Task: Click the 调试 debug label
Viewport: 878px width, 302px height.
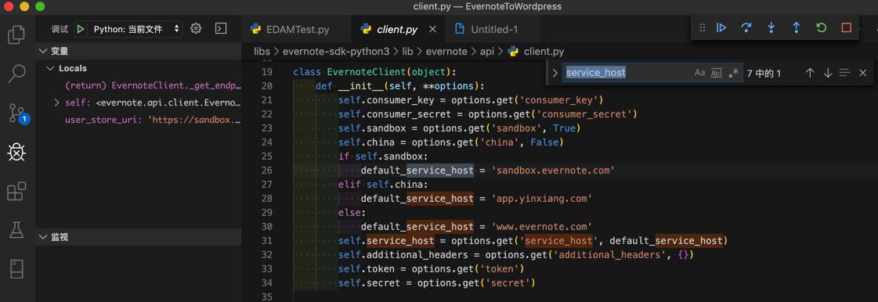Action: click(60, 29)
